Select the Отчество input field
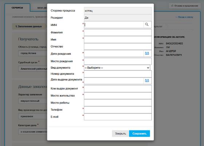The height and width of the screenshot is (146, 204). [118, 46]
